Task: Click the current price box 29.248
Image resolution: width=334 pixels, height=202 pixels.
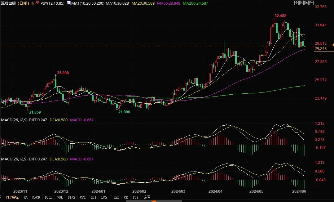Action: pyautogui.click(x=324, y=49)
